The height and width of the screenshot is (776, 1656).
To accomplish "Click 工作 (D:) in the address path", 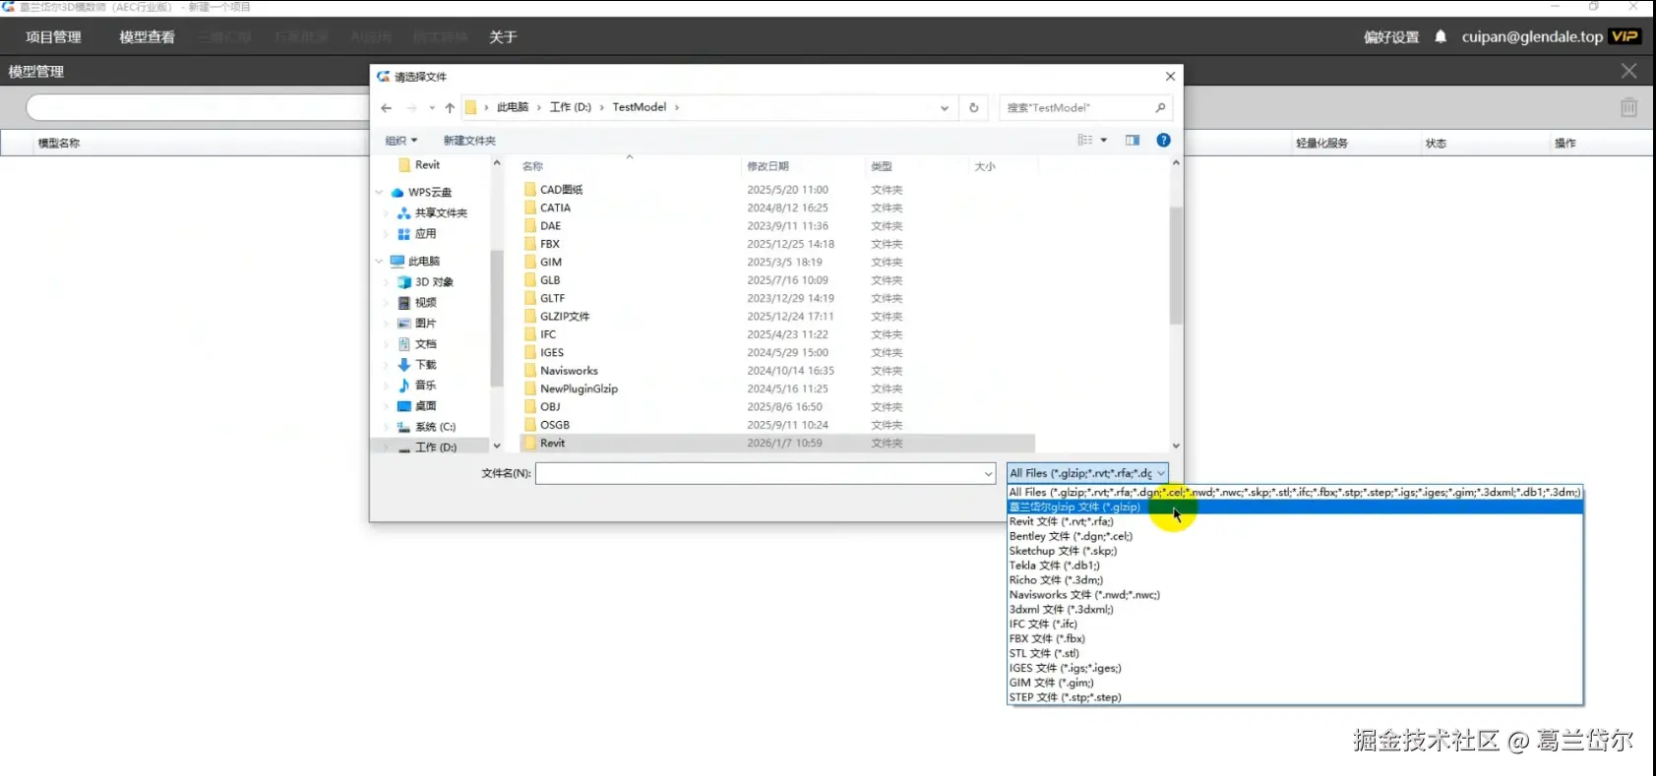I will click(x=571, y=107).
